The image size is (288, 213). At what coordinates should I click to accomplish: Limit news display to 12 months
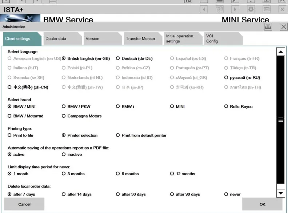point(183,173)
